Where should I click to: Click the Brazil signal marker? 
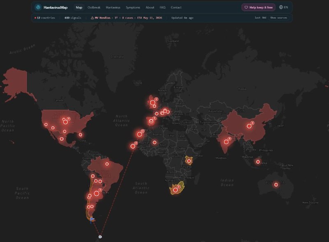coord(107,164)
